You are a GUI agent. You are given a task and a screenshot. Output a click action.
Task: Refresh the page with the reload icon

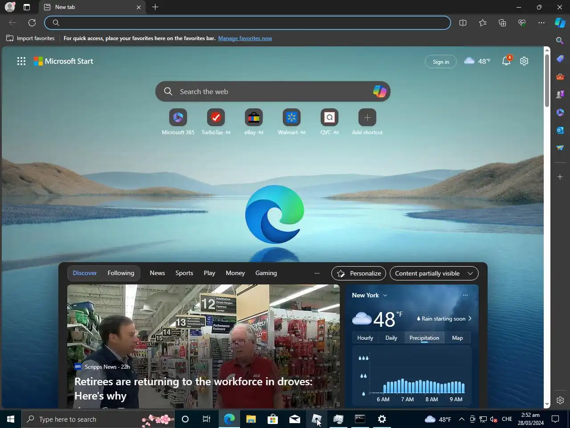click(x=32, y=23)
